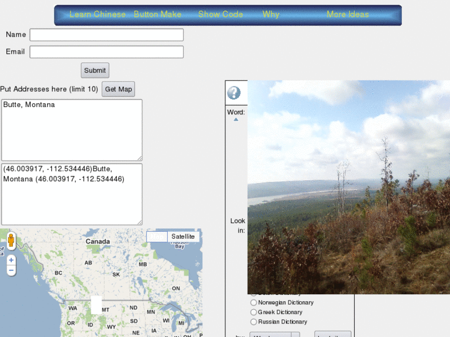Click the landscape photo overlay

348,187
